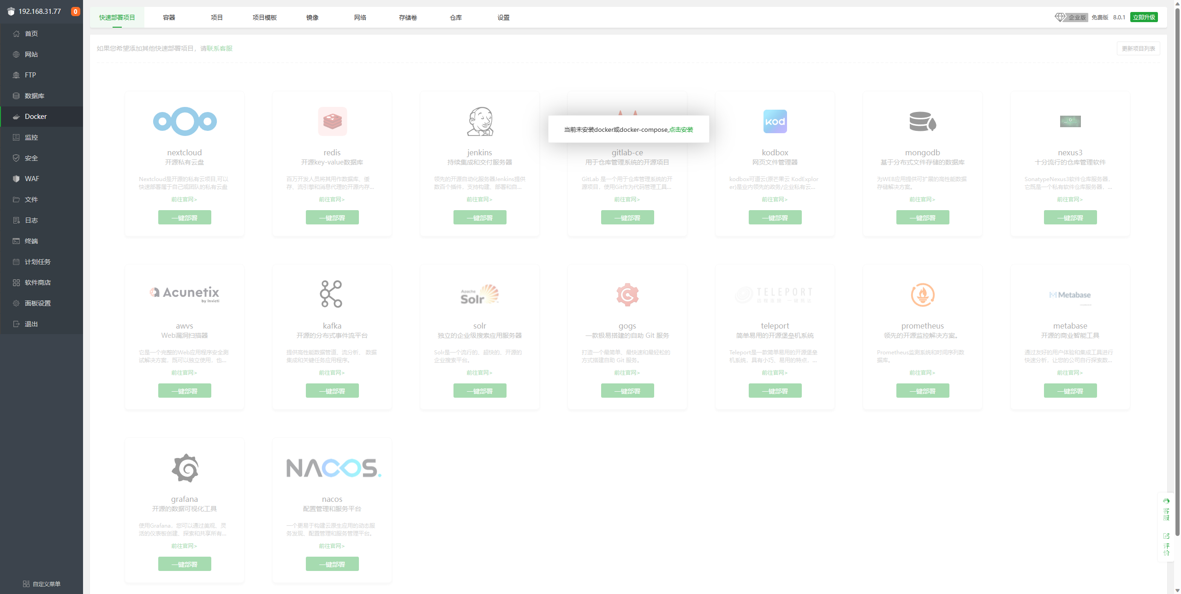This screenshot has width=1181, height=594.
Task: Click the 企业版 enterprise badge
Action: pyautogui.click(x=1072, y=17)
